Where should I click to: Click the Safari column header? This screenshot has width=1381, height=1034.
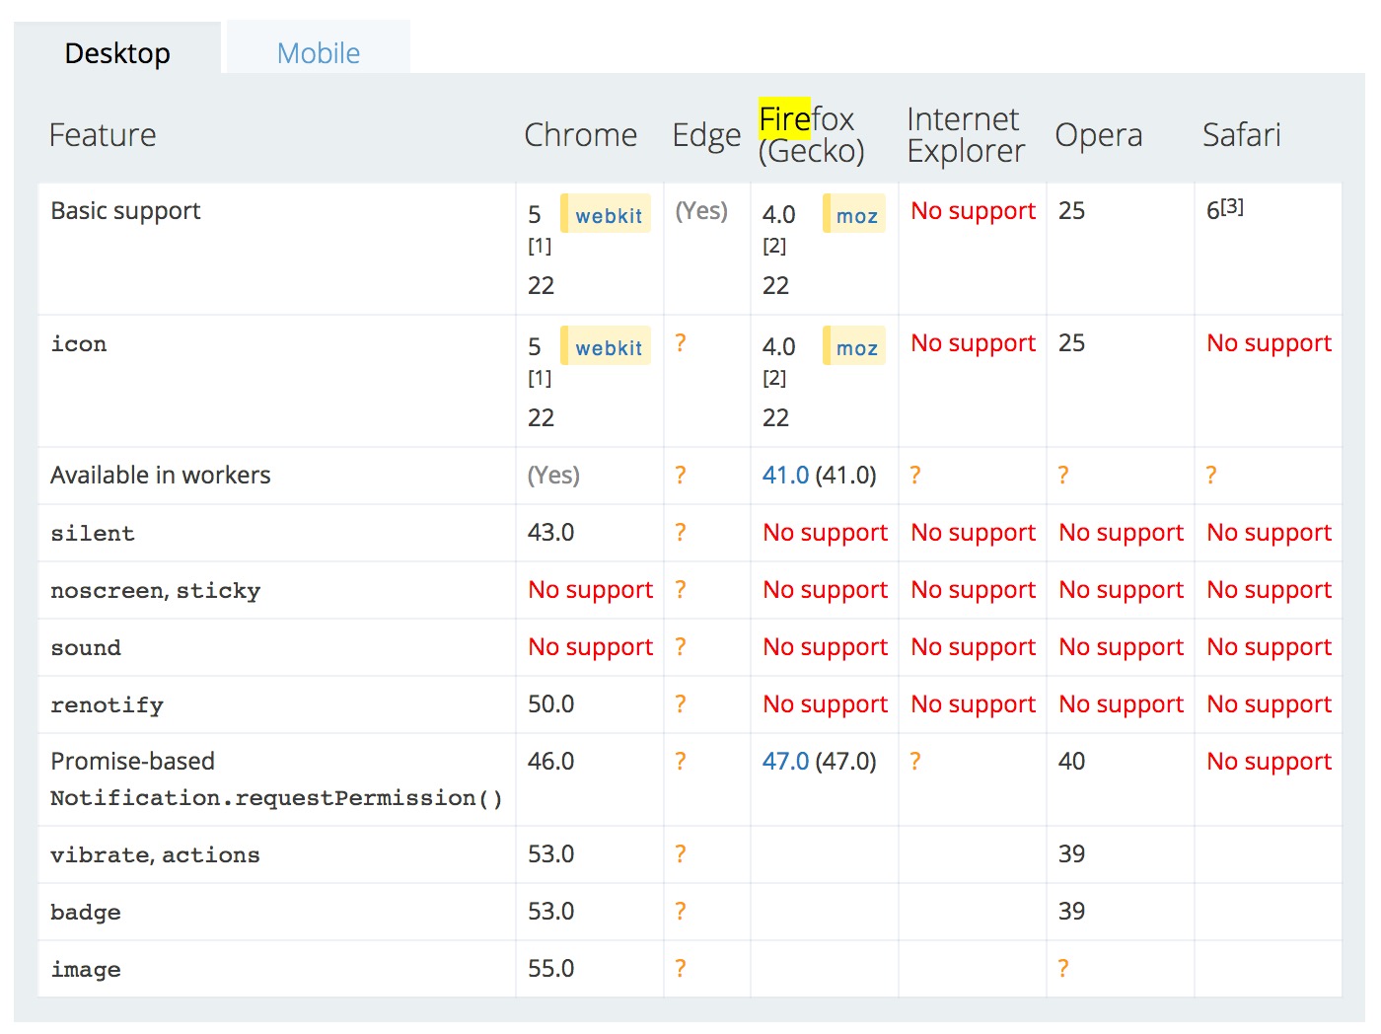pos(1241,134)
